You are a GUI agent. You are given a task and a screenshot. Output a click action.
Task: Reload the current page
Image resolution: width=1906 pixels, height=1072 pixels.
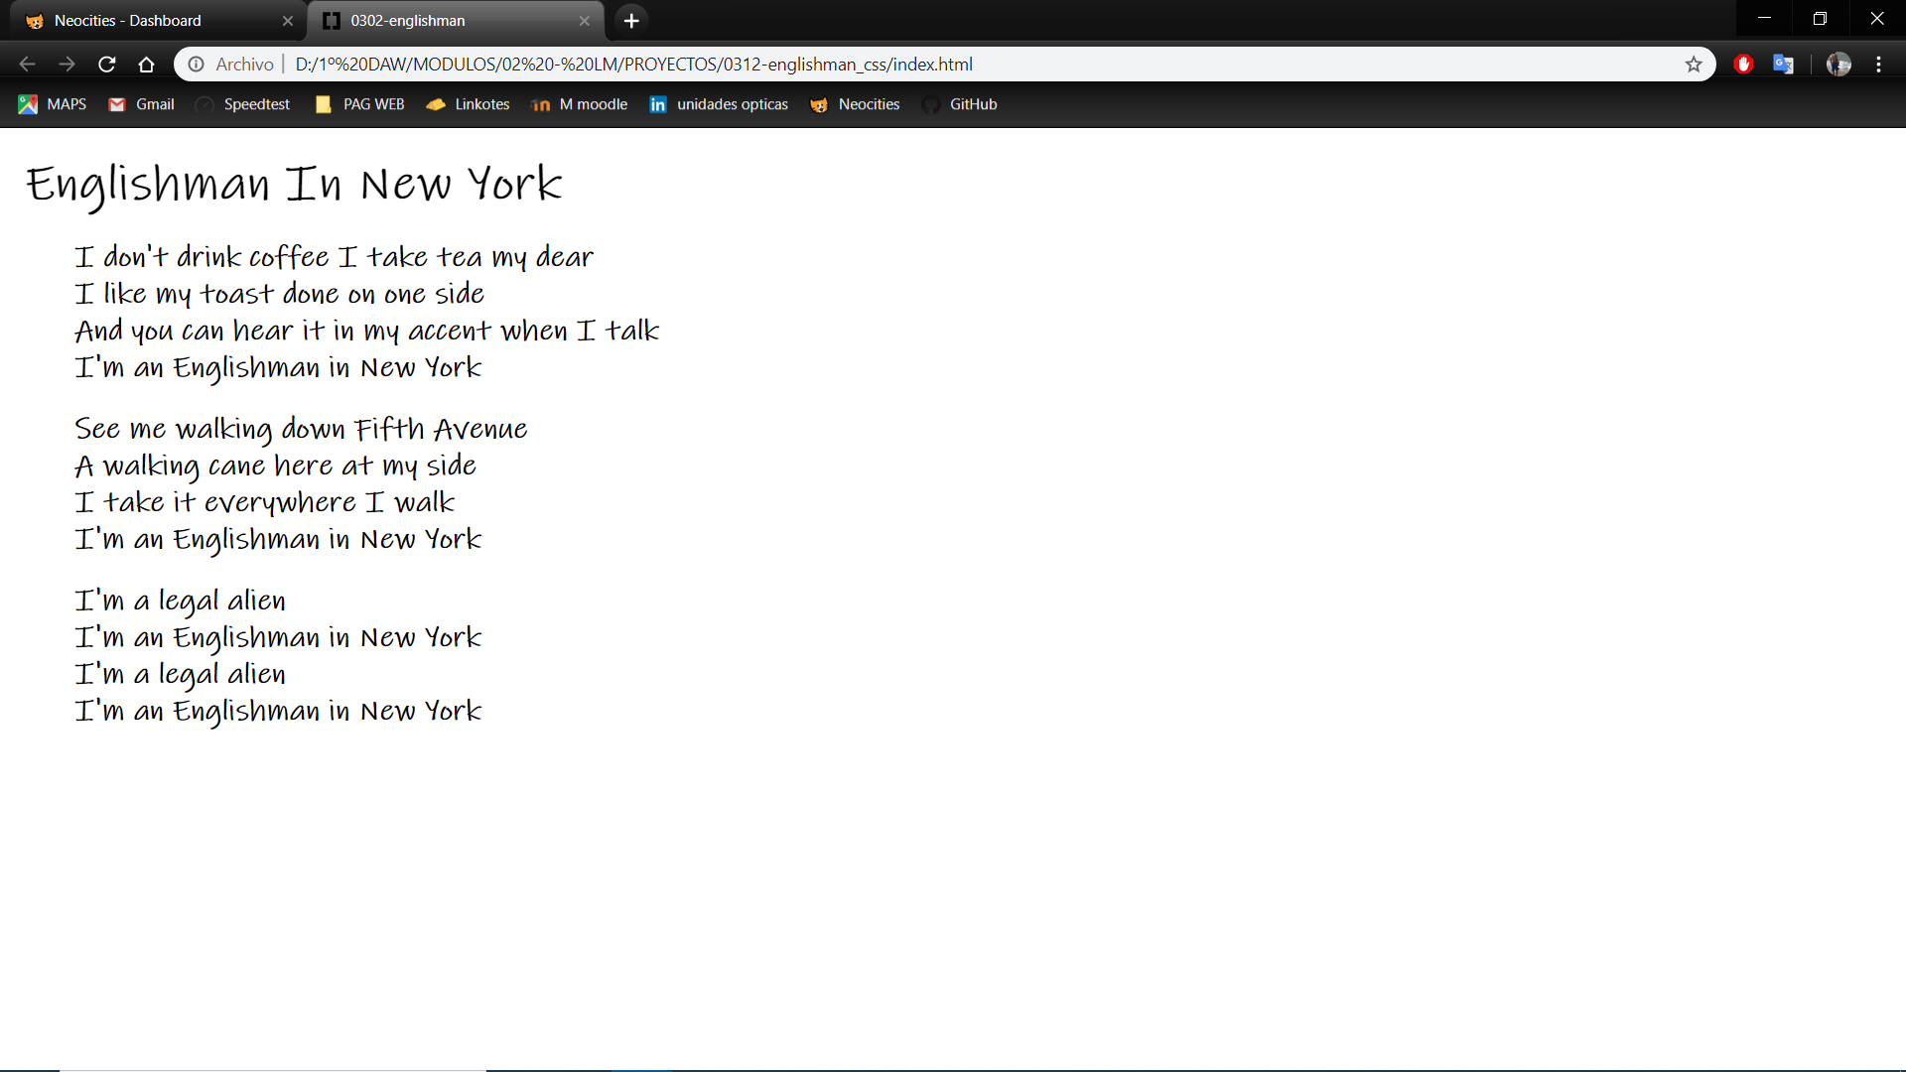point(107,65)
